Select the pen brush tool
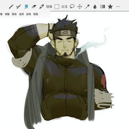Screen dimensions: 129x129 point(11,6)
